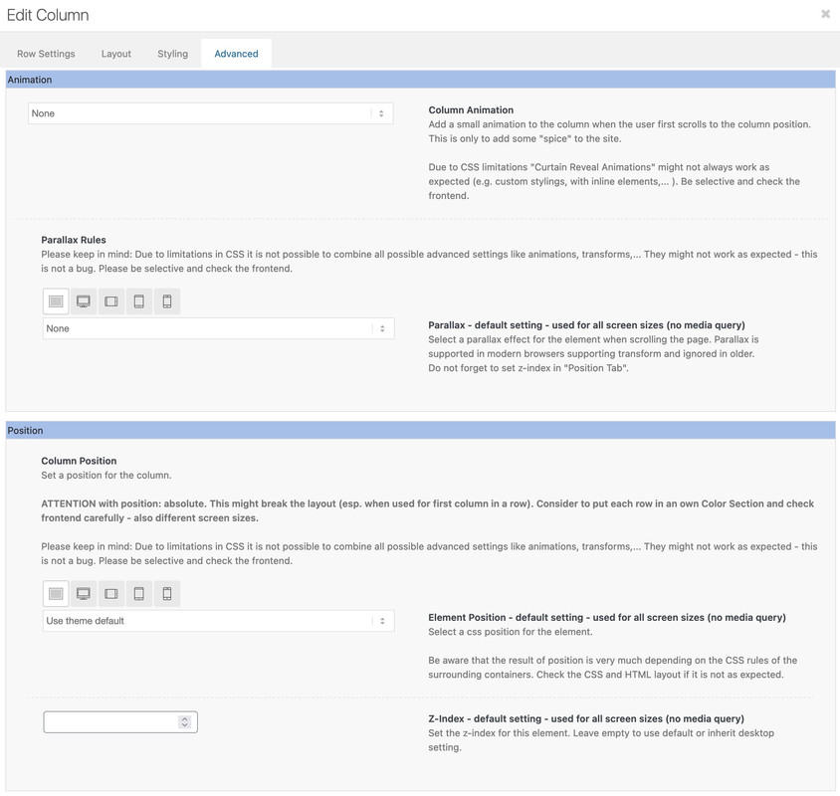This screenshot has width=840, height=796.
Task: Select mobile phone icon in Parallax Rules
Action: pyautogui.click(x=167, y=301)
